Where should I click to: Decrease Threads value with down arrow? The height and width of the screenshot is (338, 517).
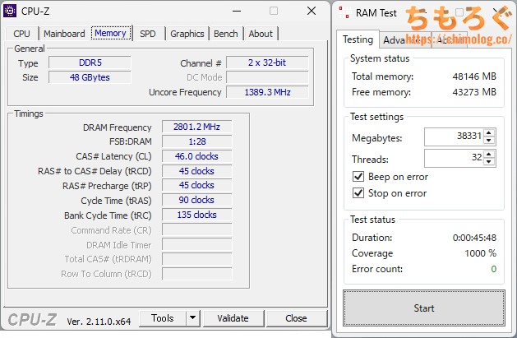[489, 163]
